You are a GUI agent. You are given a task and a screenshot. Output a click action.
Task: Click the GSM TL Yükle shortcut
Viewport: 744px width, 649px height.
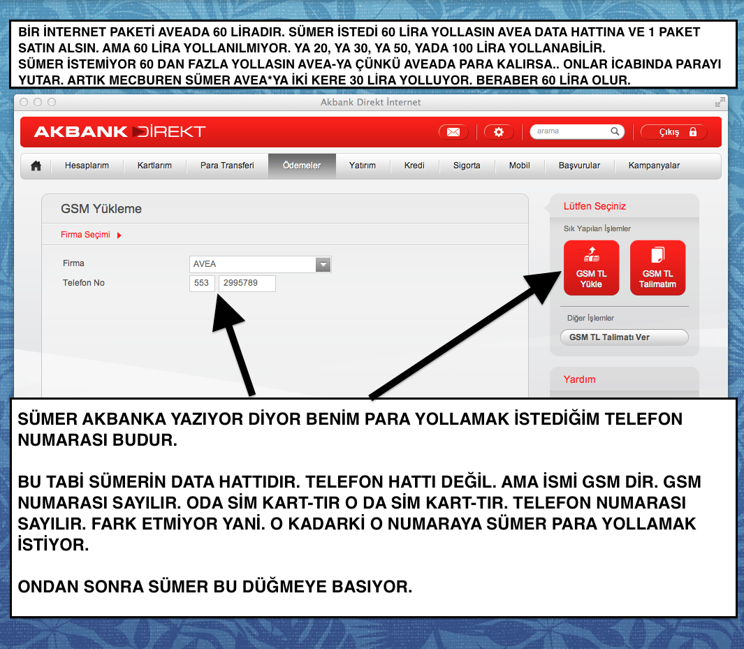(591, 268)
